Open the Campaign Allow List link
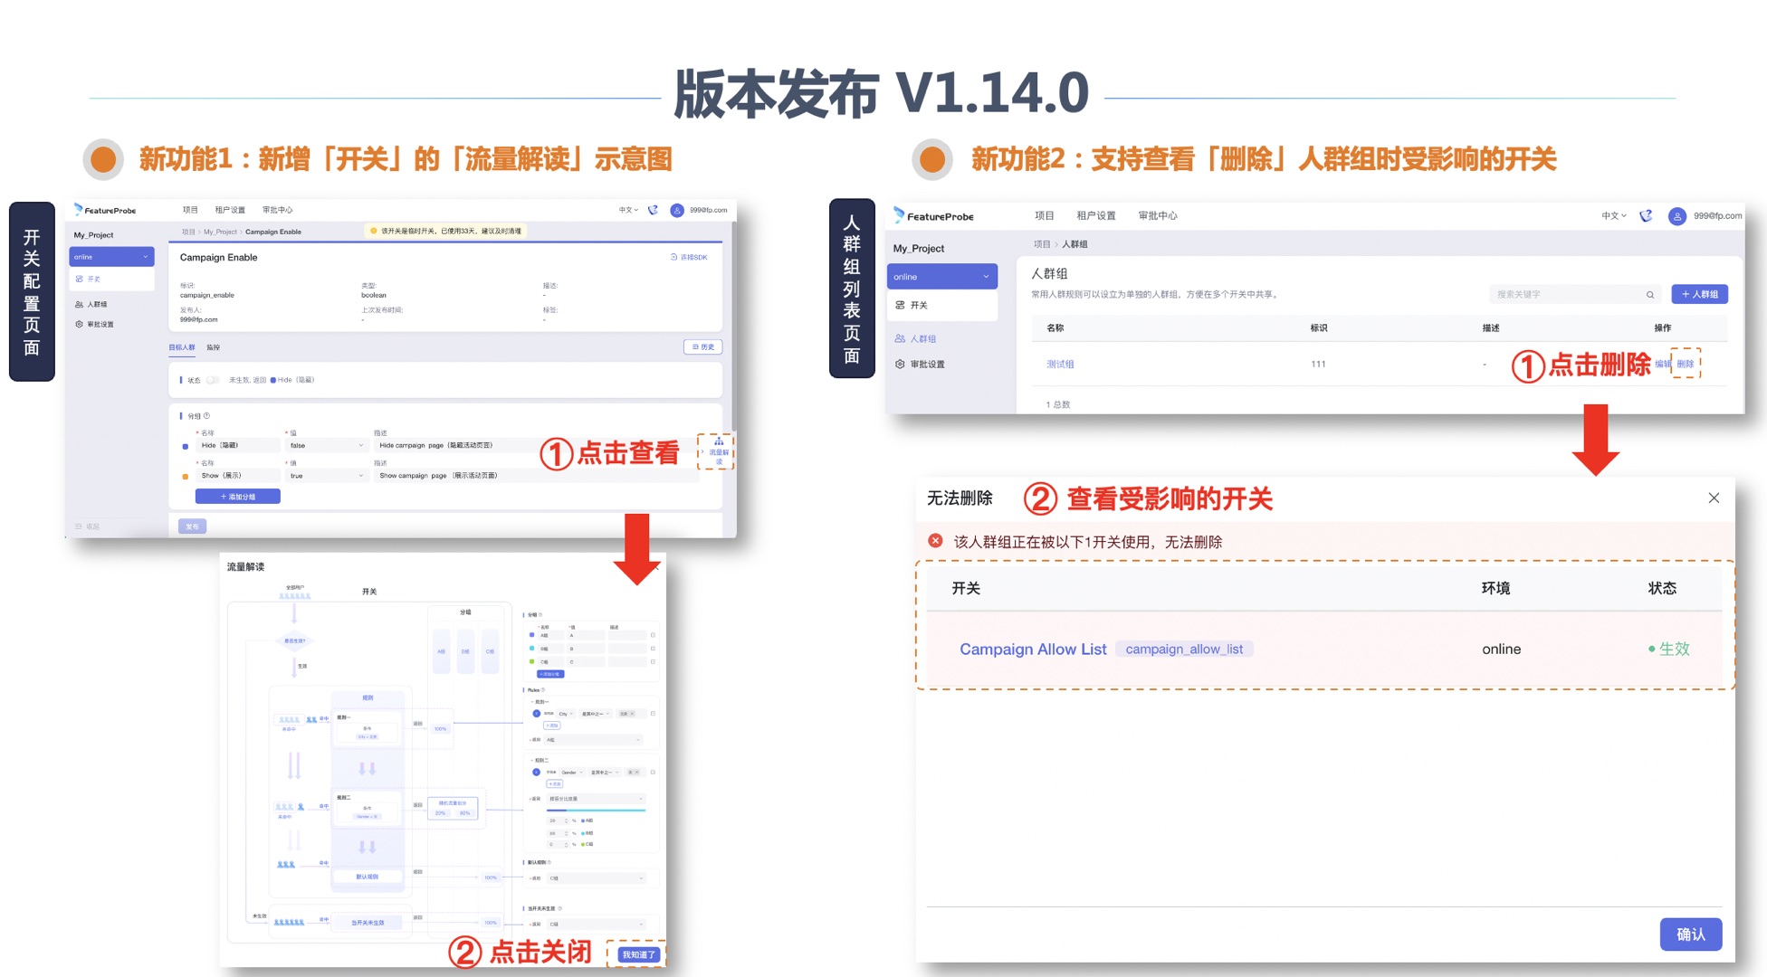The image size is (1767, 977). [1034, 649]
